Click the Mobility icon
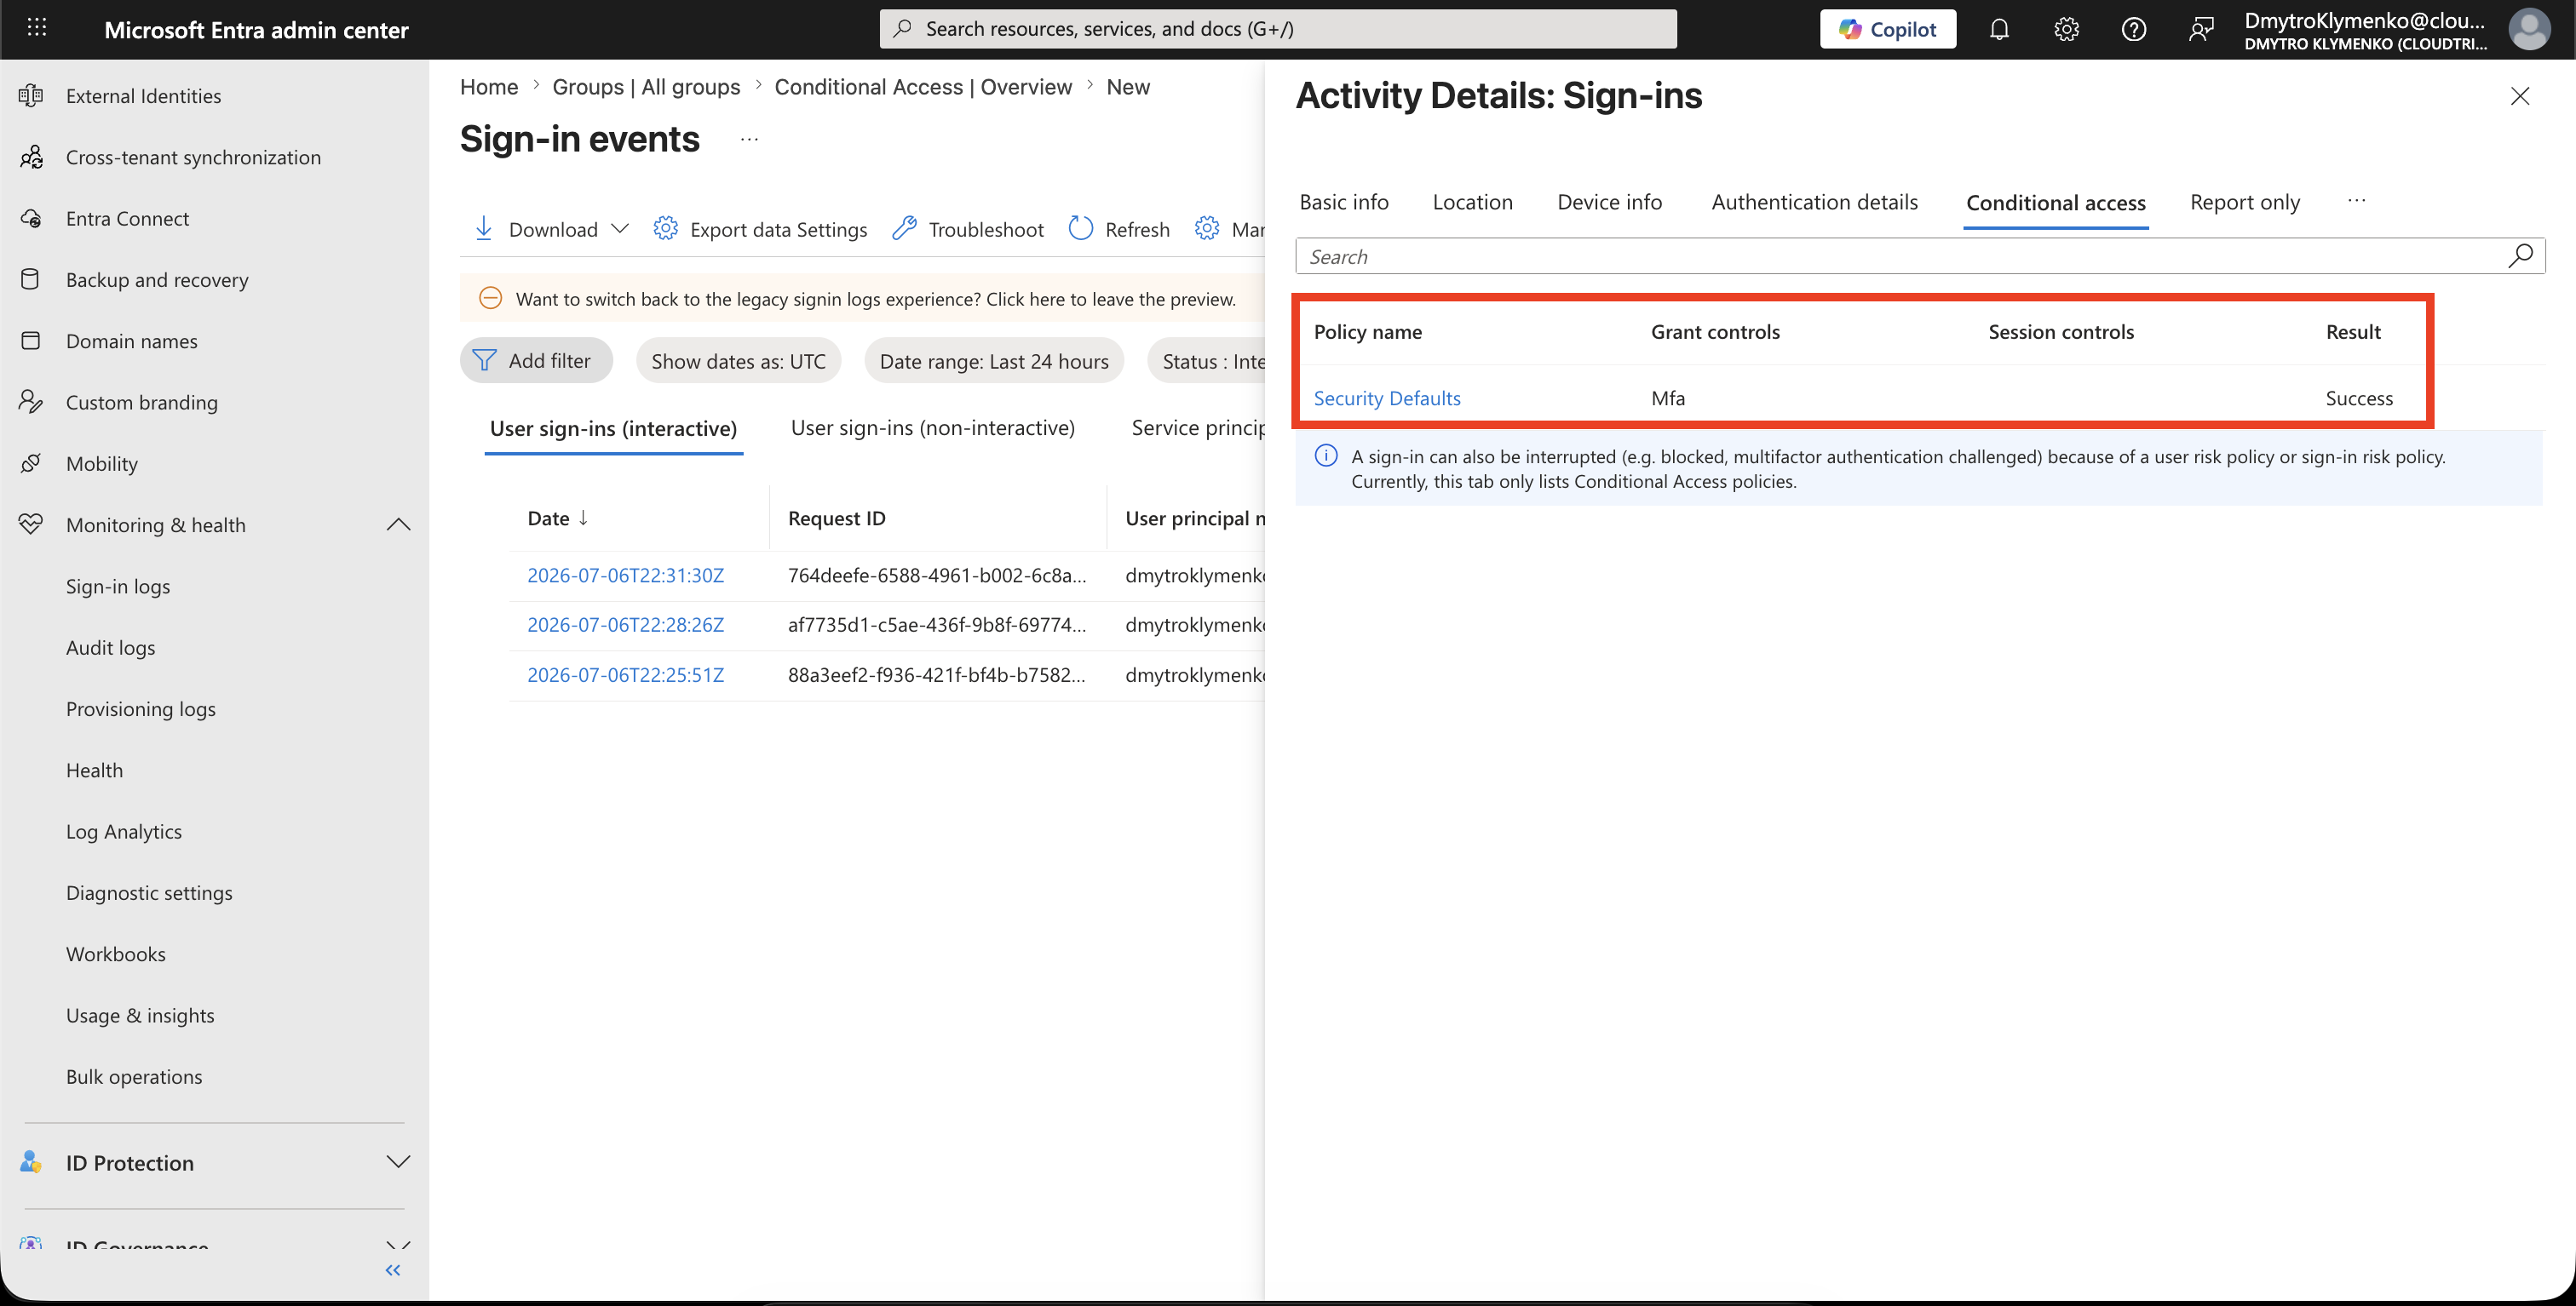 point(31,462)
